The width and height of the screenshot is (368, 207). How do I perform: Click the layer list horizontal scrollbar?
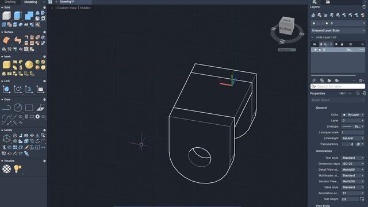click(333, 75)
